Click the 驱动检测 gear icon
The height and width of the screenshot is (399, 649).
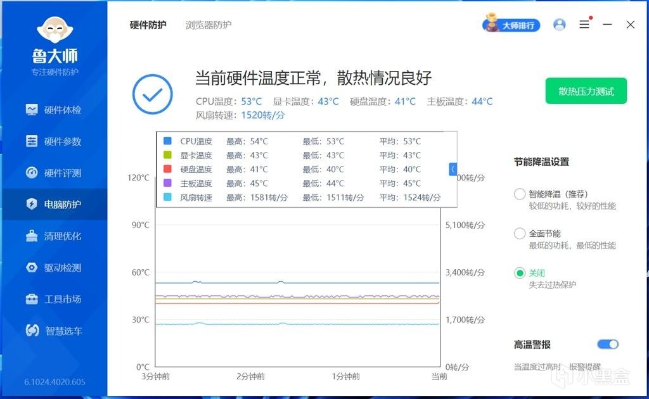point(32,267)
